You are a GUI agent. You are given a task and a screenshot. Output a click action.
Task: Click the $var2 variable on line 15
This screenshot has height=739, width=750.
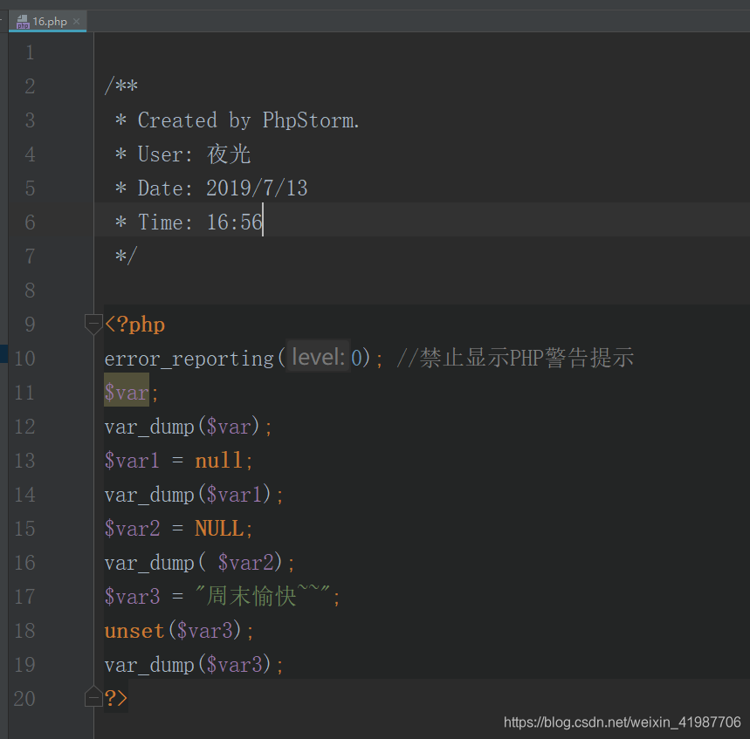(132, 529)
